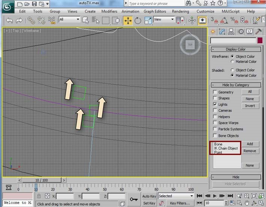Viewport: 266px width, 207px height.
Task: Select Wireframe Object Color radio
Action: (x=232, y=56)
